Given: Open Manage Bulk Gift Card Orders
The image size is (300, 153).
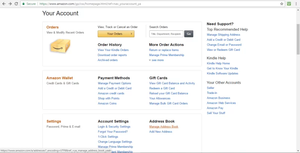Looking at the screenshot, I should tap(168, 103).
